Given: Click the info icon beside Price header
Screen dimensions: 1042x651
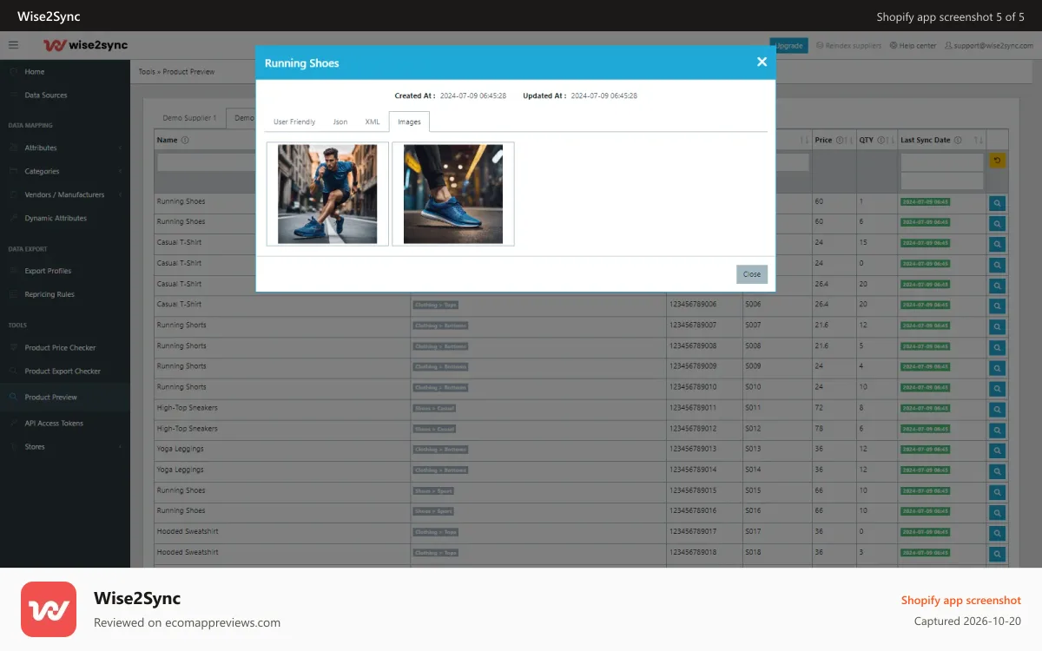Looking at the screenshot, I should 840,140.
